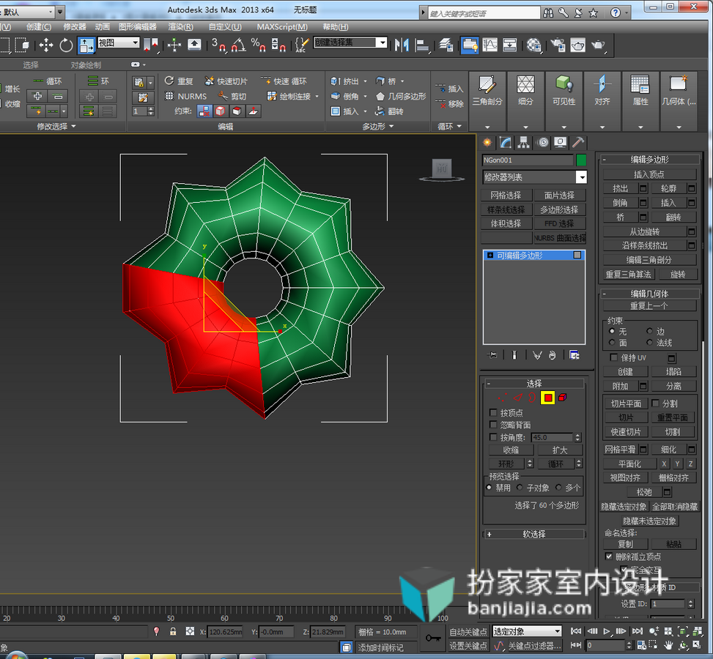
Task: Select the 边 constraint radio button
Action: [x=649, y=331]
